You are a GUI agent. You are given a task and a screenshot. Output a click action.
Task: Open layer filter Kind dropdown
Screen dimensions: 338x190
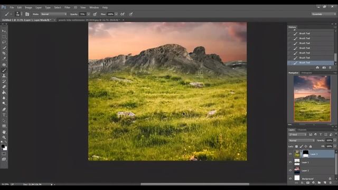point(297,135)
